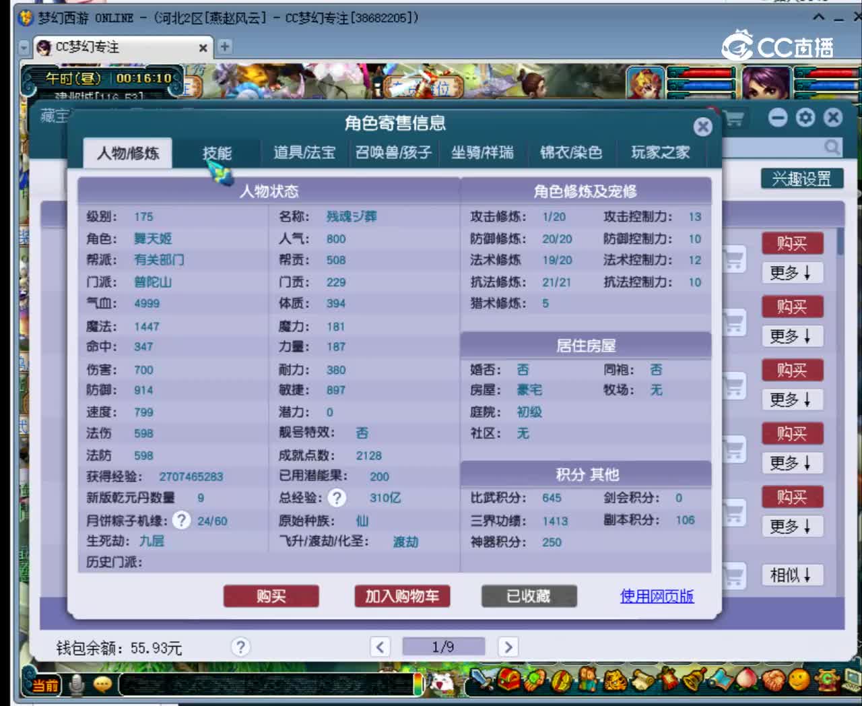
Task: Select the 锦衣/染色 tab
Action: tap(571, 153)
